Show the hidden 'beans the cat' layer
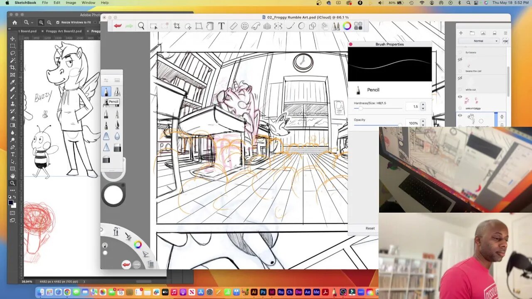The image size is (532, 299). [x=460, y=59]
